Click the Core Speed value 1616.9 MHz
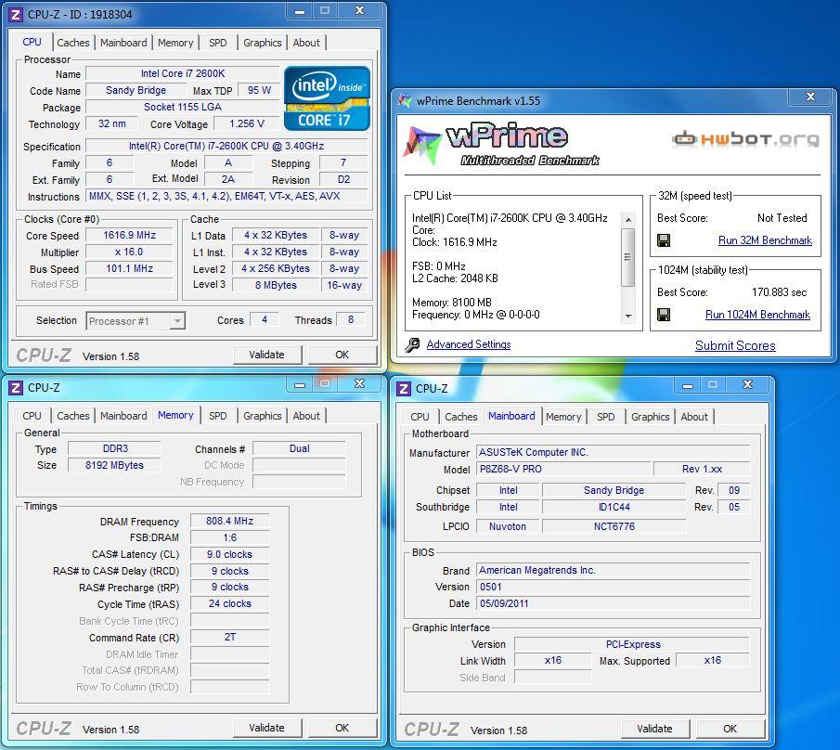840x750 pixels. [129, 235]
